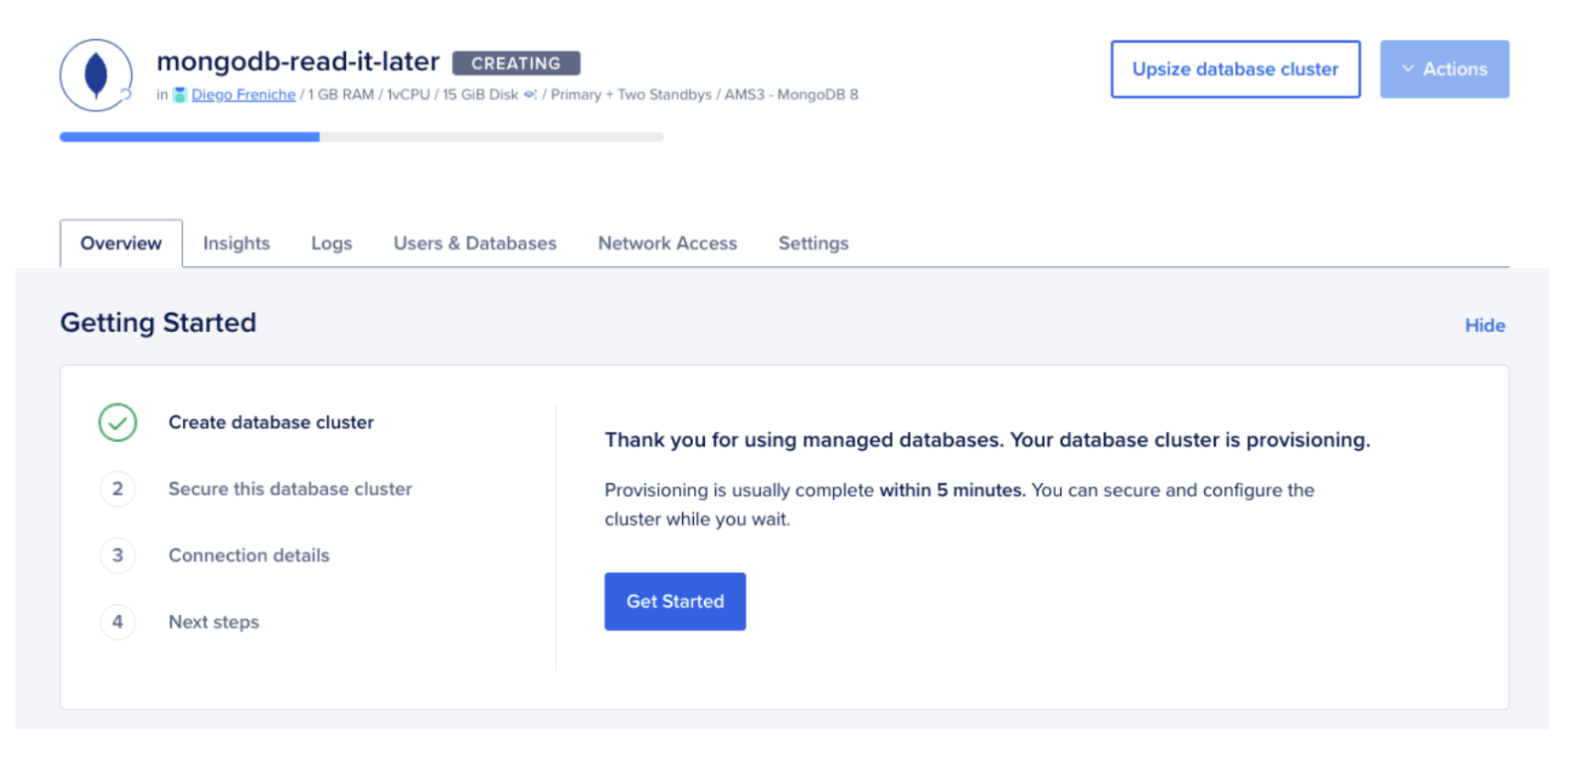
Task: Open the Logs tab
Action: point(331,243)
